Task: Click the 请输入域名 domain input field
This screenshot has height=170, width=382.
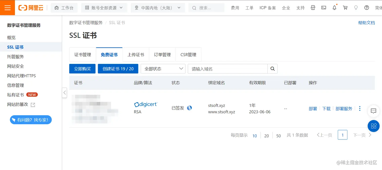Action: click(228, 69)
